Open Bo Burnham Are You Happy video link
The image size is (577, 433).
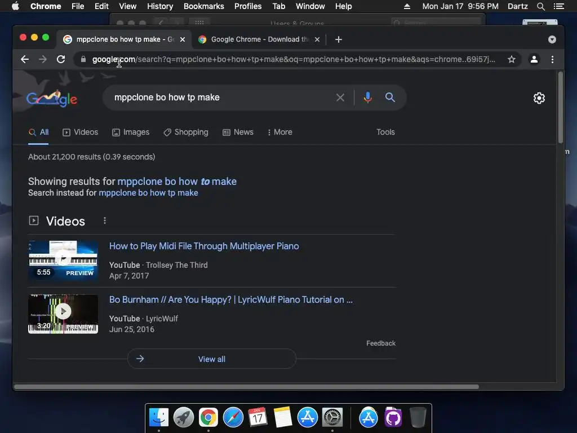click(230, 300)
